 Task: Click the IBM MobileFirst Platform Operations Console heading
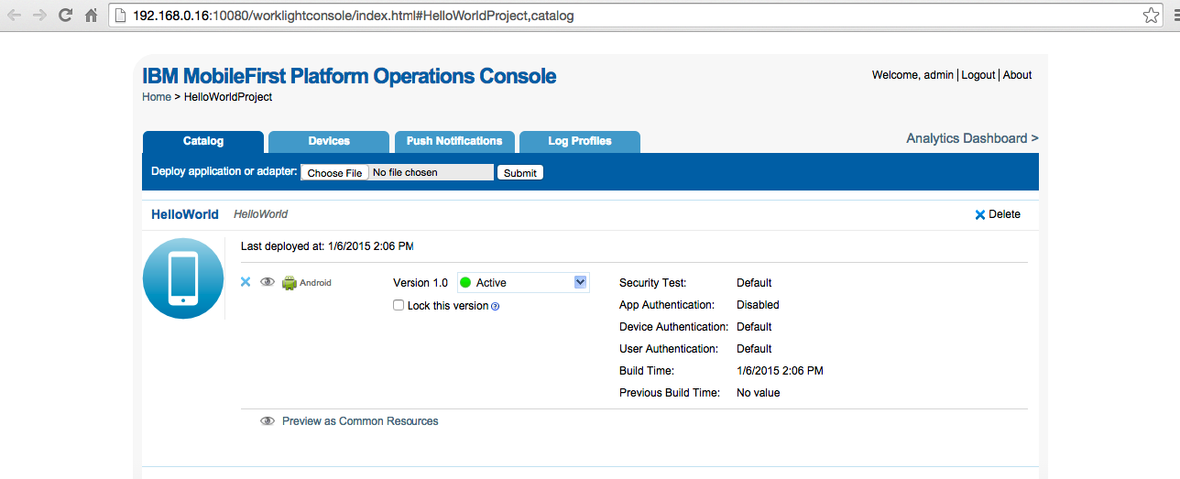coord(349,76)
